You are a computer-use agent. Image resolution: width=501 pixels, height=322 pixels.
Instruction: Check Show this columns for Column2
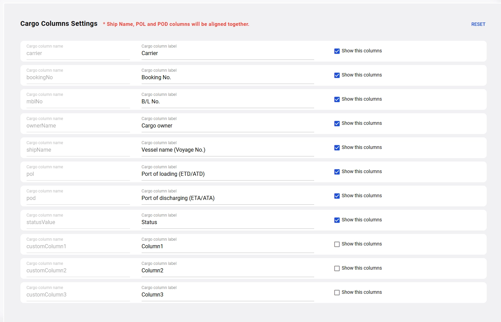tap(337, 268)
